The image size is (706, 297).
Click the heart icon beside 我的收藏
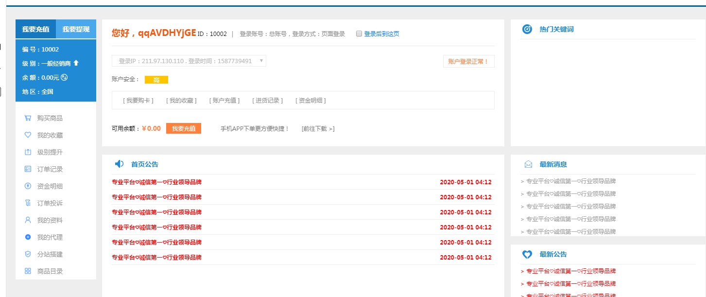[x=28, y=135]
